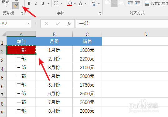
Task: Align text left
Action: tap(107, 3)
